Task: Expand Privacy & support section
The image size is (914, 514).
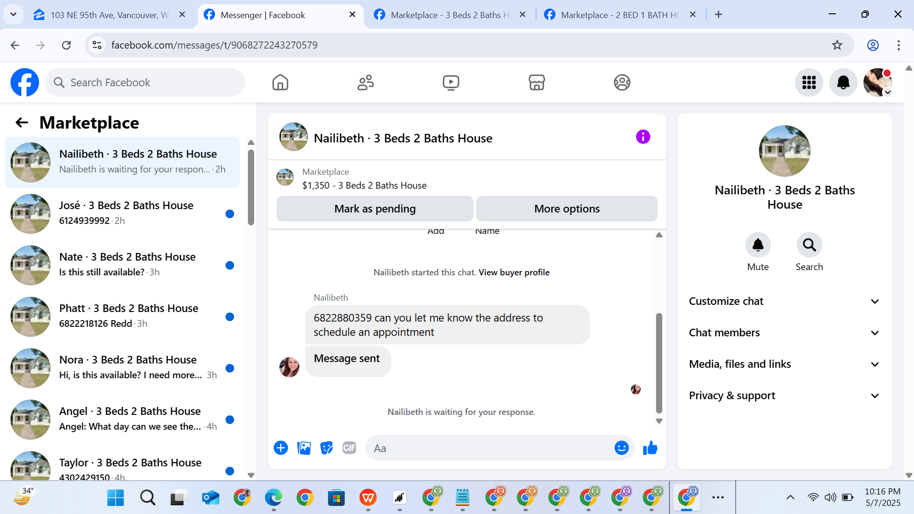Action: 784,395
